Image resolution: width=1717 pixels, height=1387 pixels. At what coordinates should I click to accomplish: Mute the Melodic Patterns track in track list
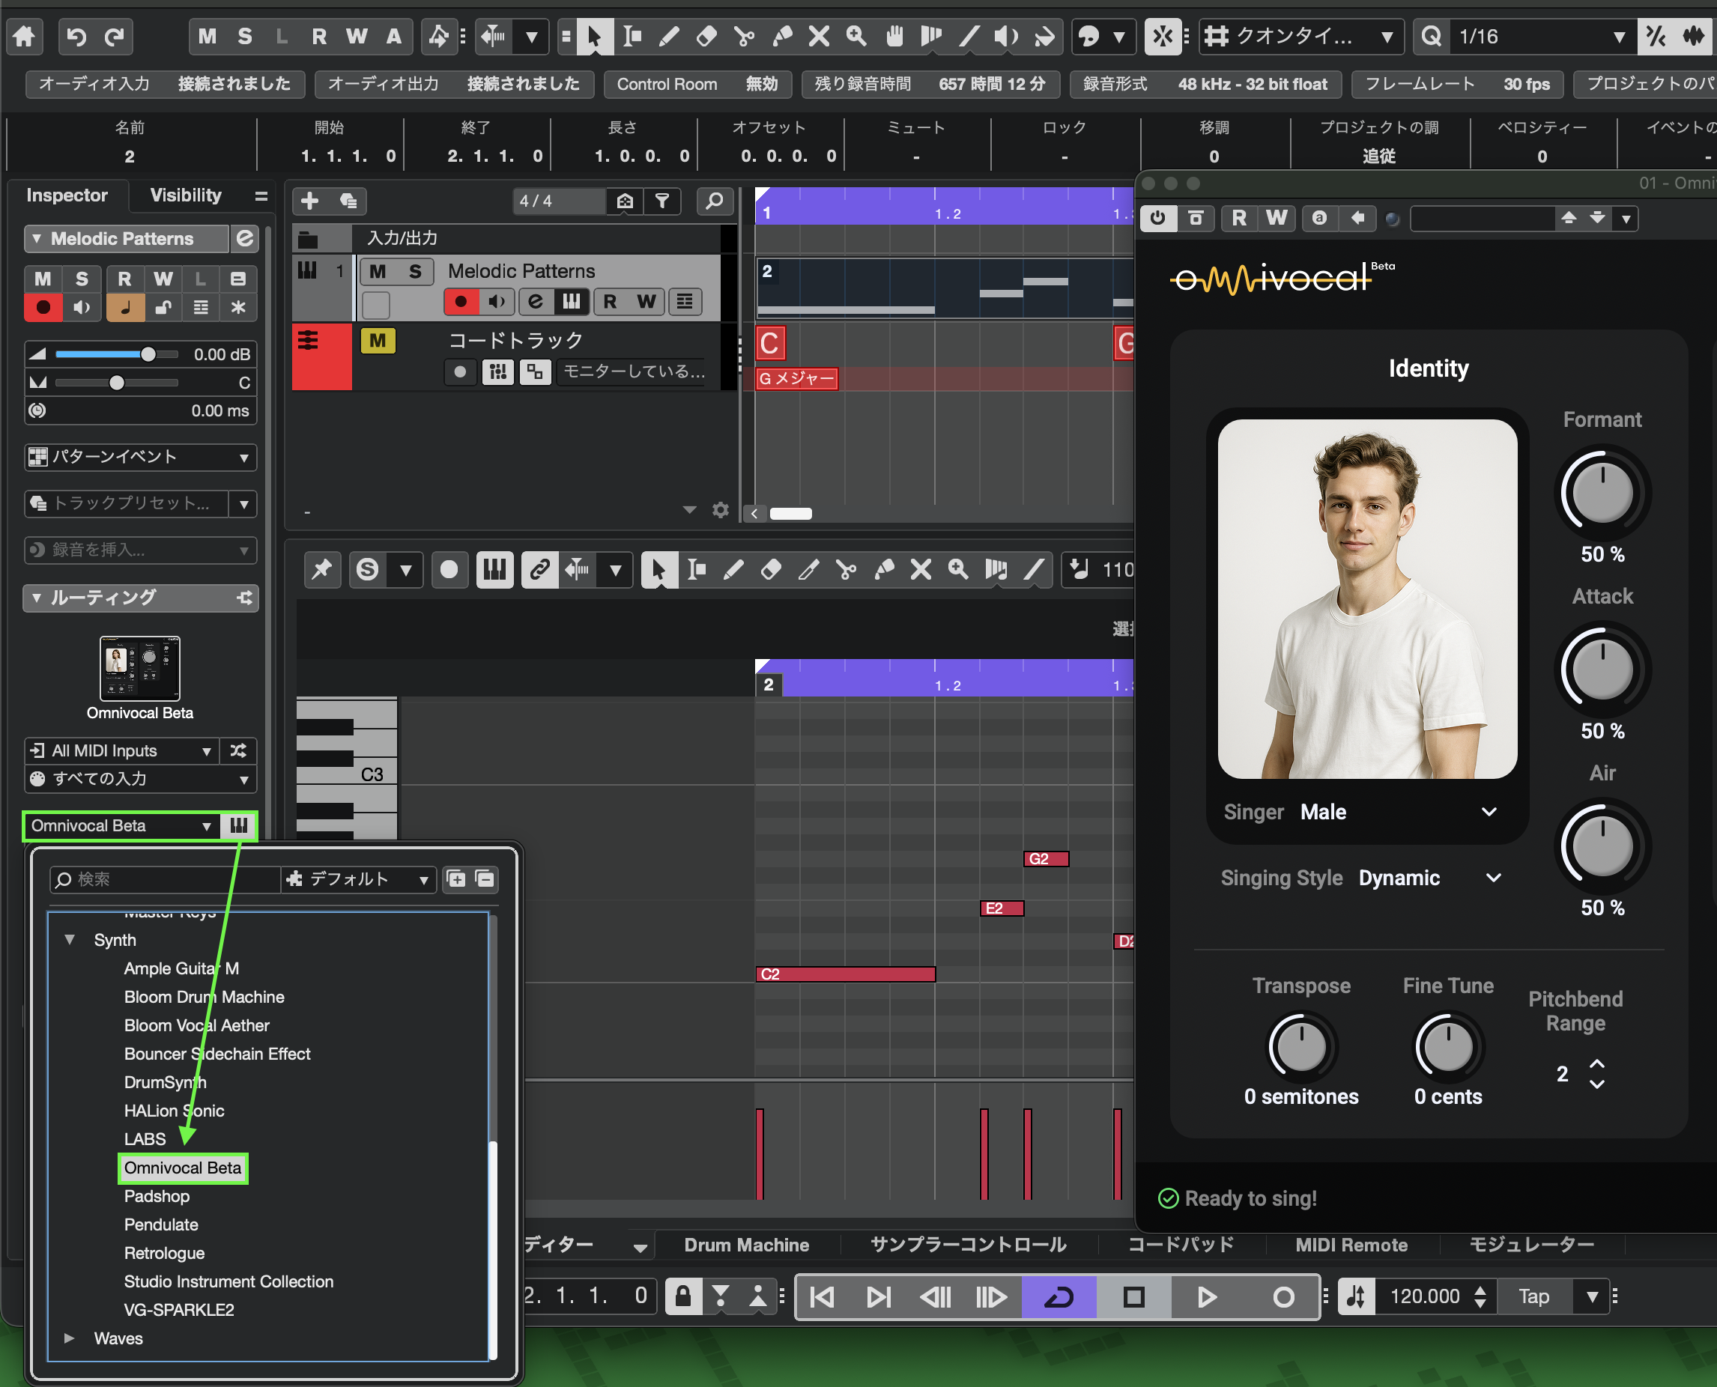click(378, 272)
